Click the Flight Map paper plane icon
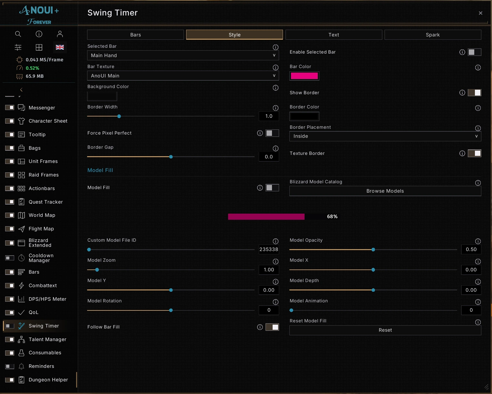 (21, 229)
